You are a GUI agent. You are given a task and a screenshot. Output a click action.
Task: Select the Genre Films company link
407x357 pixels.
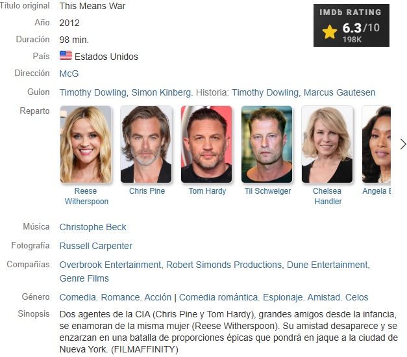coord(84,278)
